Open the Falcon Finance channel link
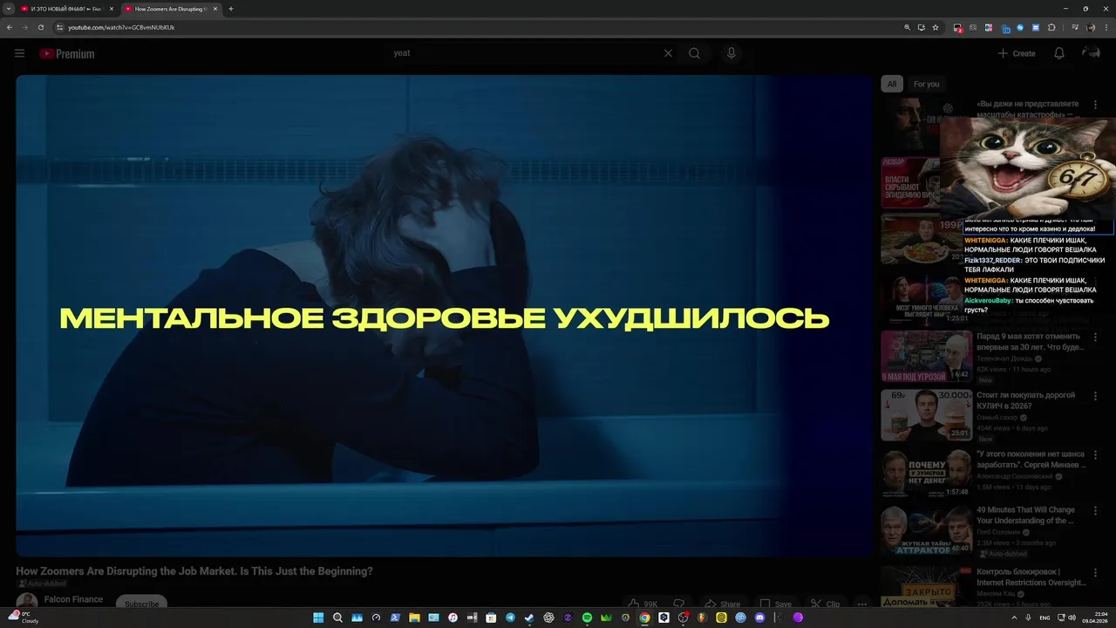 coord(73,599)
